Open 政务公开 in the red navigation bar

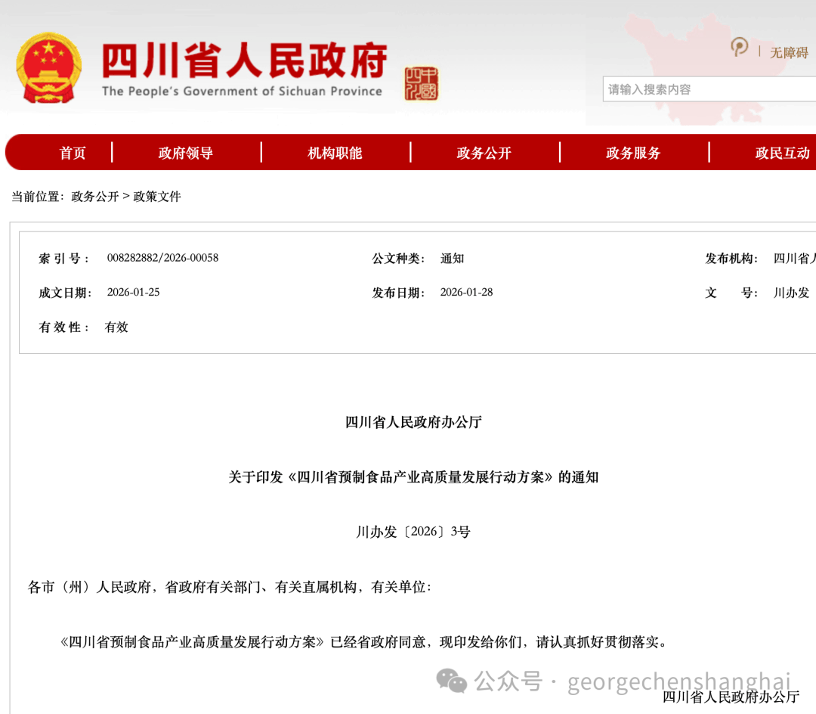484,153
